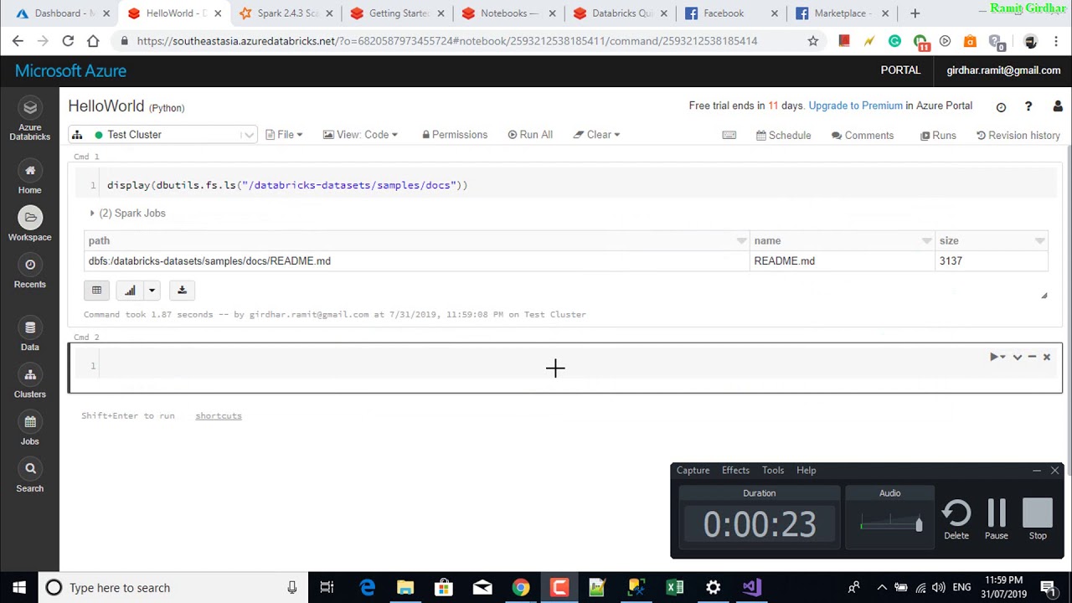Open the Data sidebar icon
Viewport: 1072px width, 603px height.
click(x=30, y=335)
